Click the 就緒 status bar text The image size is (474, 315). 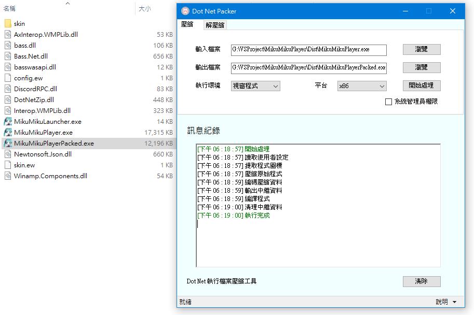coord(185,302)
